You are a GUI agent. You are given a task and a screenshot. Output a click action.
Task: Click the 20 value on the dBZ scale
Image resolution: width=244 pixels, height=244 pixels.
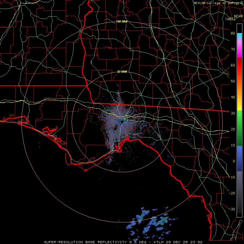coord(233,129)
